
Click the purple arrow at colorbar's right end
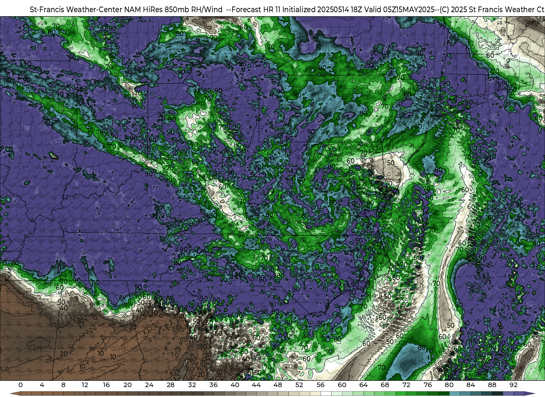coord(529,394)
